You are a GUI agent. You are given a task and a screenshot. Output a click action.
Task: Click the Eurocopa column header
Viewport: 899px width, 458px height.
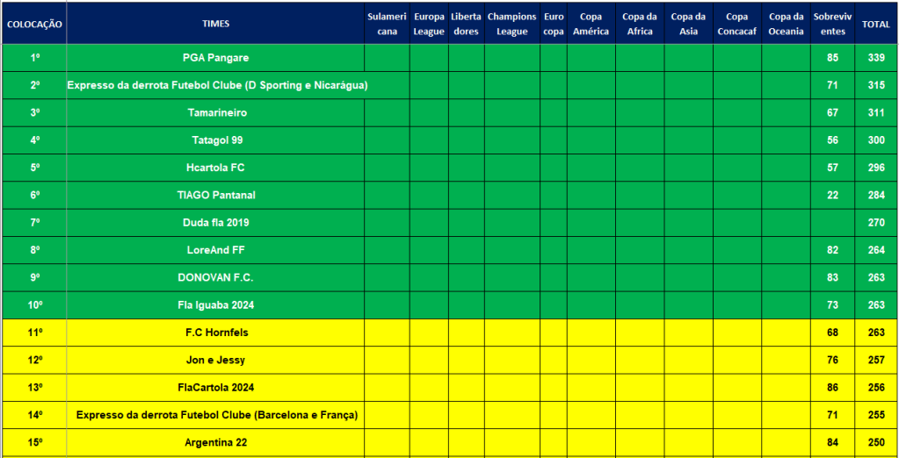coord(554,24)
